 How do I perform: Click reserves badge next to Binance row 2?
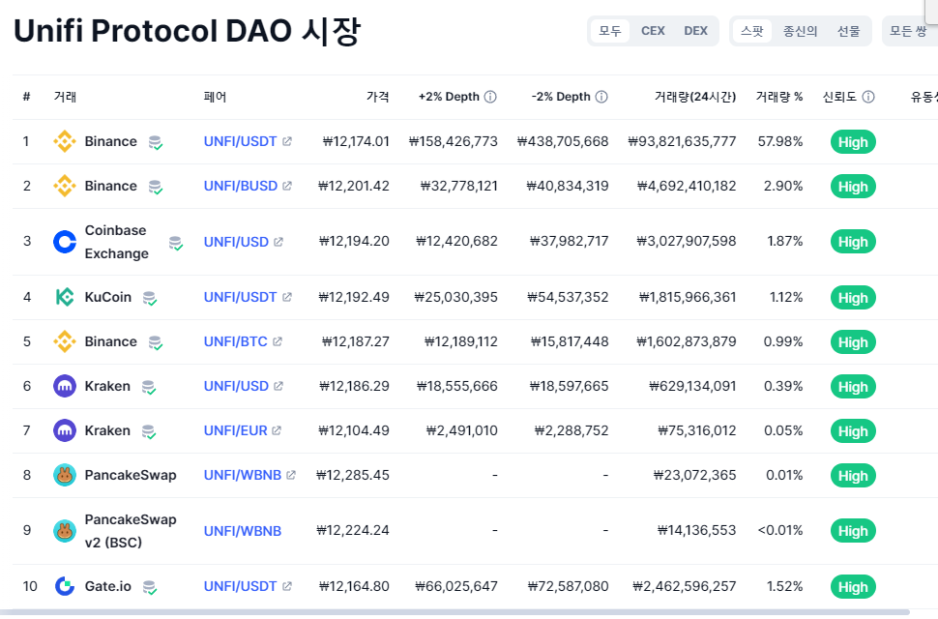click(156, 188)
